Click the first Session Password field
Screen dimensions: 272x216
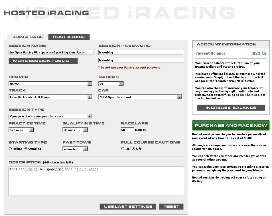(141, 52)
